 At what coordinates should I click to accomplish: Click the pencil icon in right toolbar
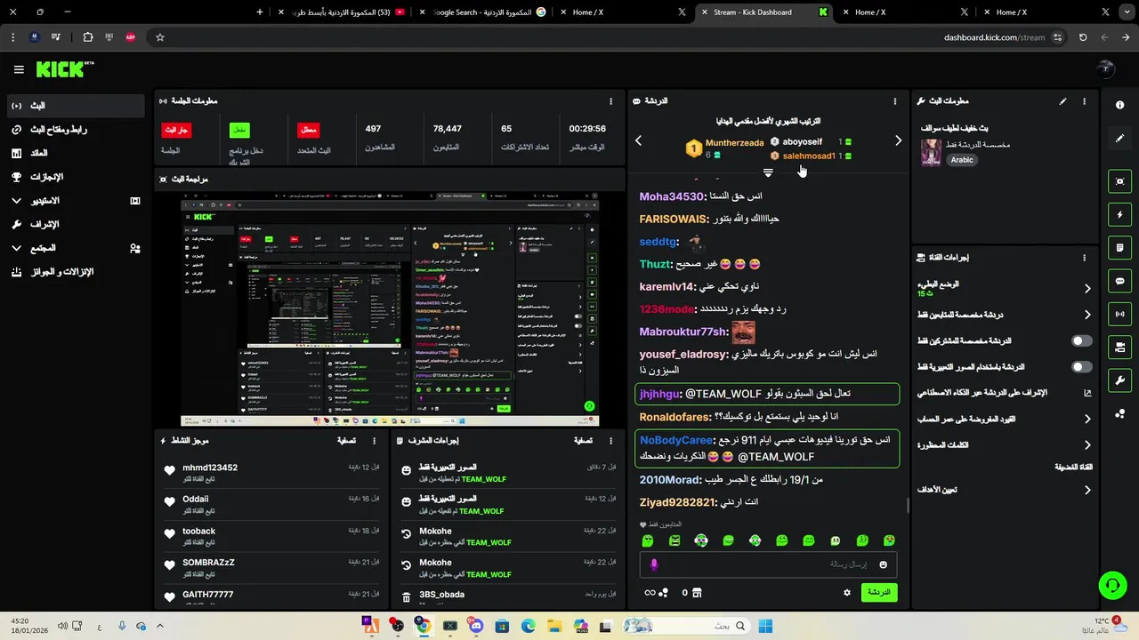point(1119,139)
